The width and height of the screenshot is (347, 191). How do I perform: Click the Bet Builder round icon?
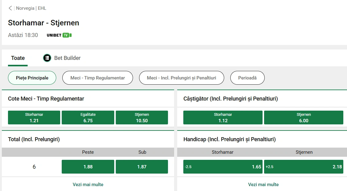click(47, 58)
